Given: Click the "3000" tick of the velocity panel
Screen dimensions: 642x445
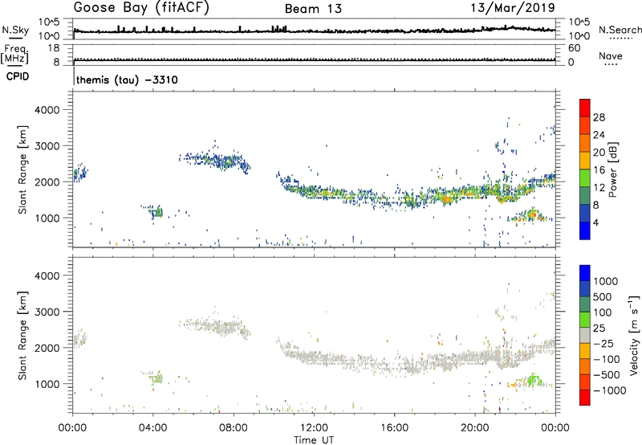Looking at the screenshot, I should [47, 312].
